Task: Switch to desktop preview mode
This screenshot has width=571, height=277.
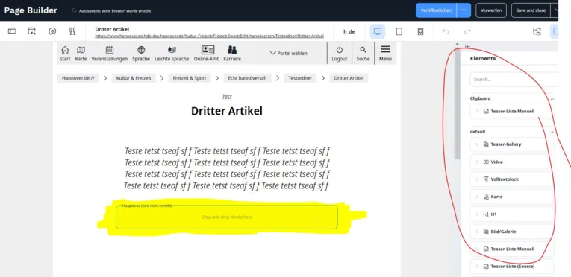Action: [x=378, y=31]
